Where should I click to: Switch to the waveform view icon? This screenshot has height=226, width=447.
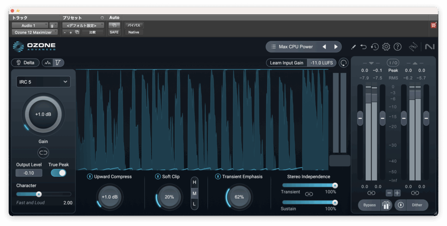tap(48, 62)
